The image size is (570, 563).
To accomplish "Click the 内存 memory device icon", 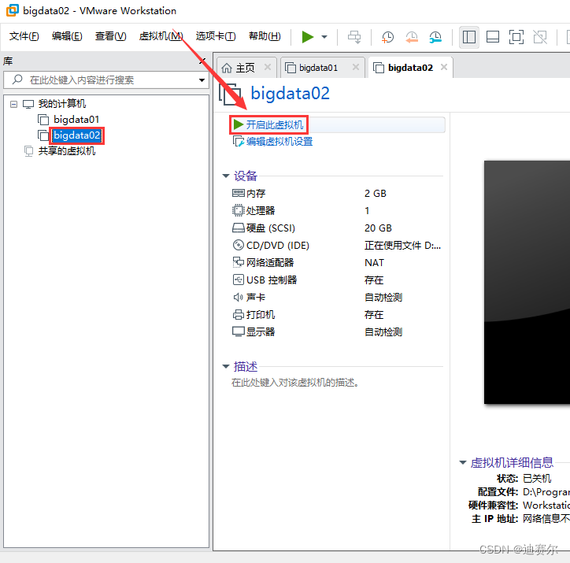I will tap(238, 193).
